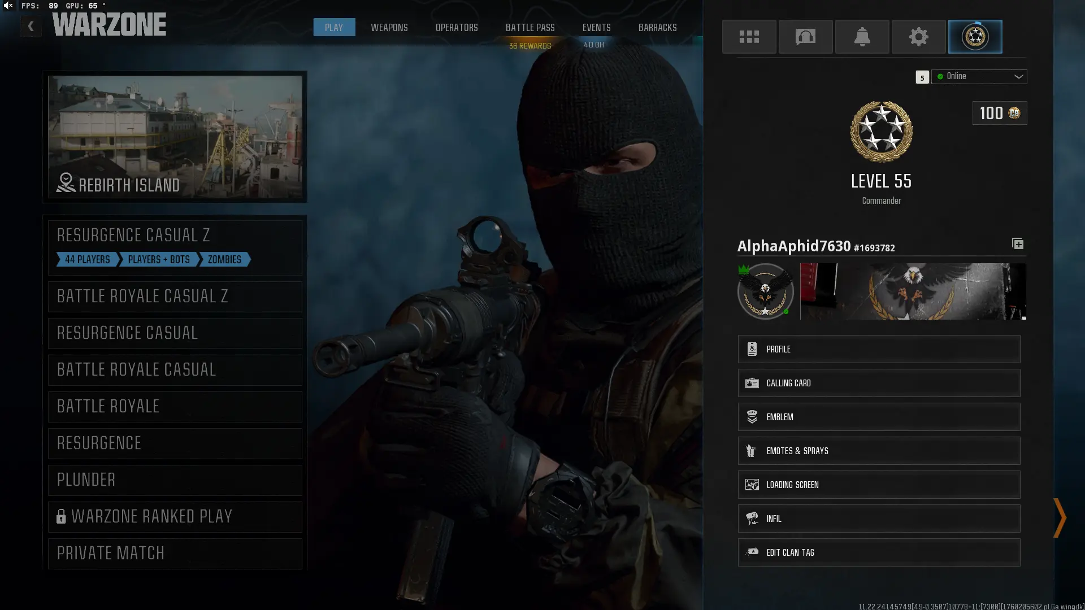Switch to the Weapons tab
The image size is (1085, 610).
click(389, 27)
